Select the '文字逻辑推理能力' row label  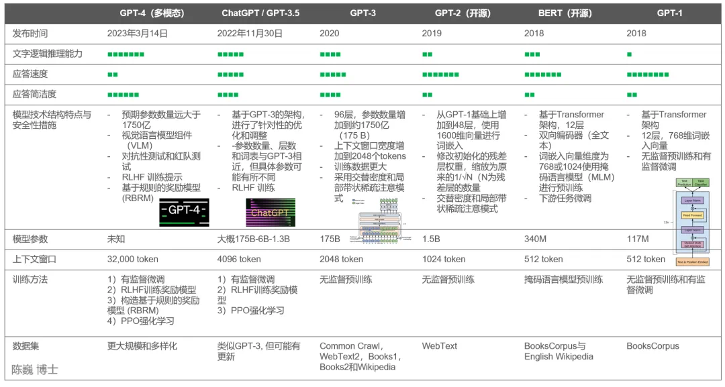tap(47, 54)
